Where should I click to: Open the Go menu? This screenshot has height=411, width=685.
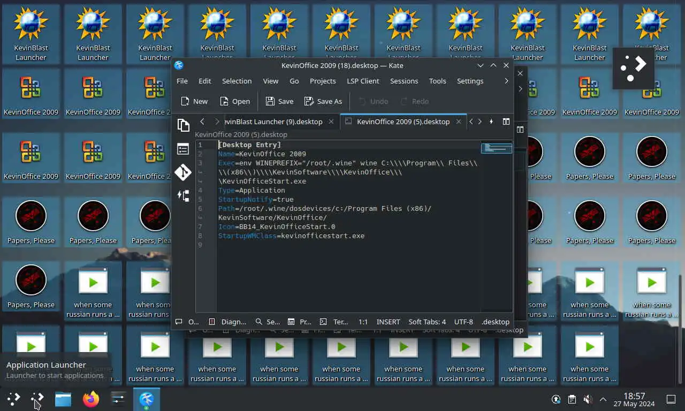pos(294,81)
